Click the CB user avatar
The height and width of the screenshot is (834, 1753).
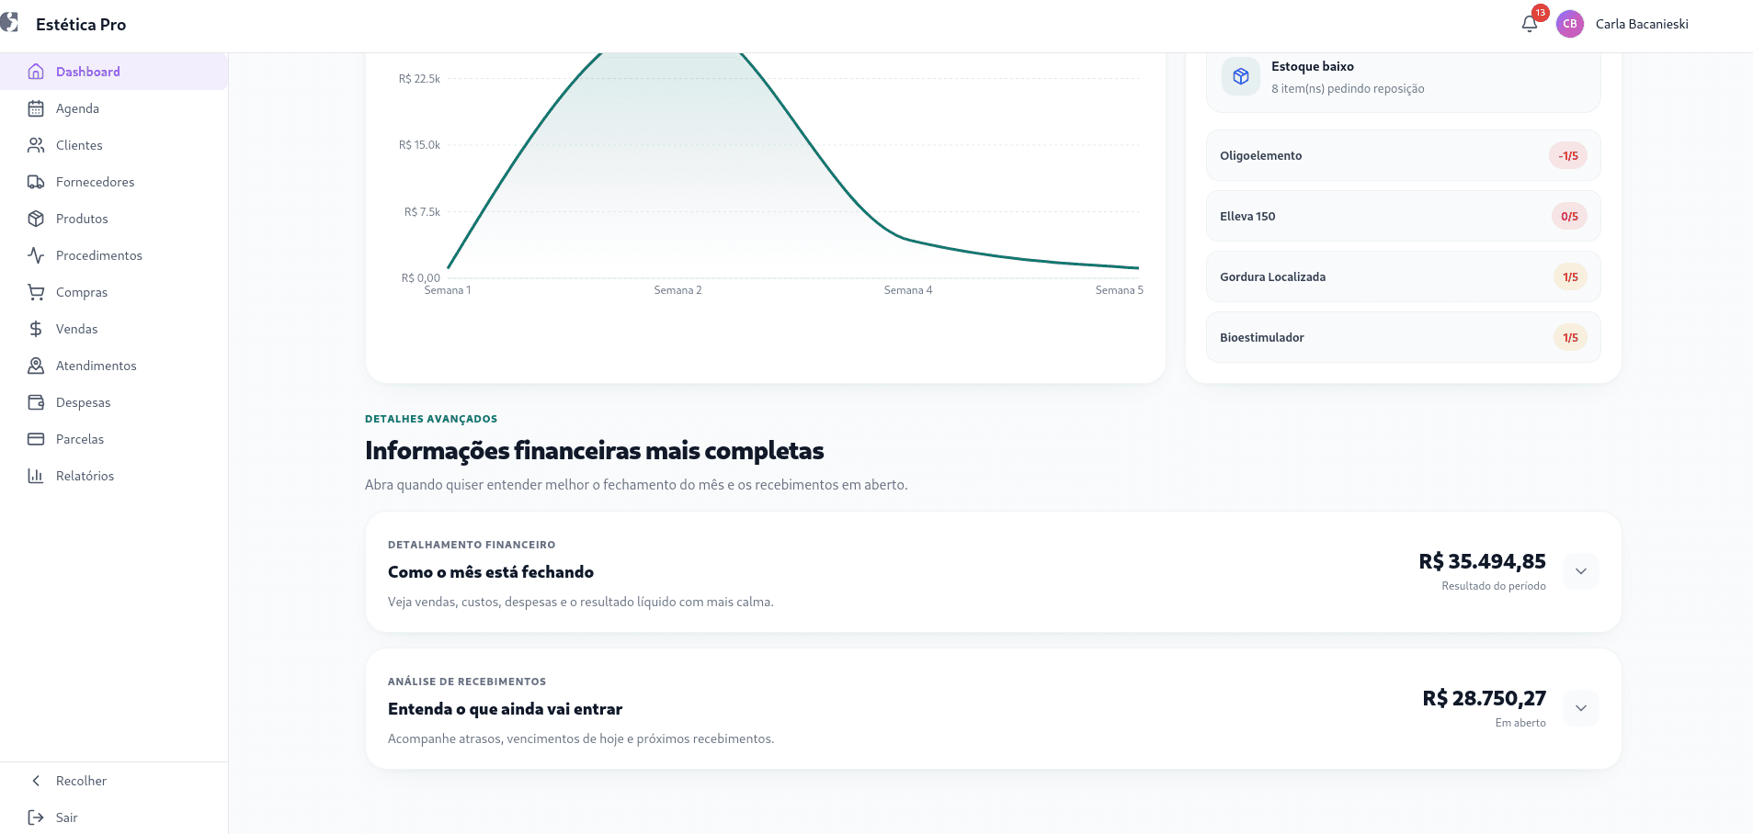point(1570,24)
